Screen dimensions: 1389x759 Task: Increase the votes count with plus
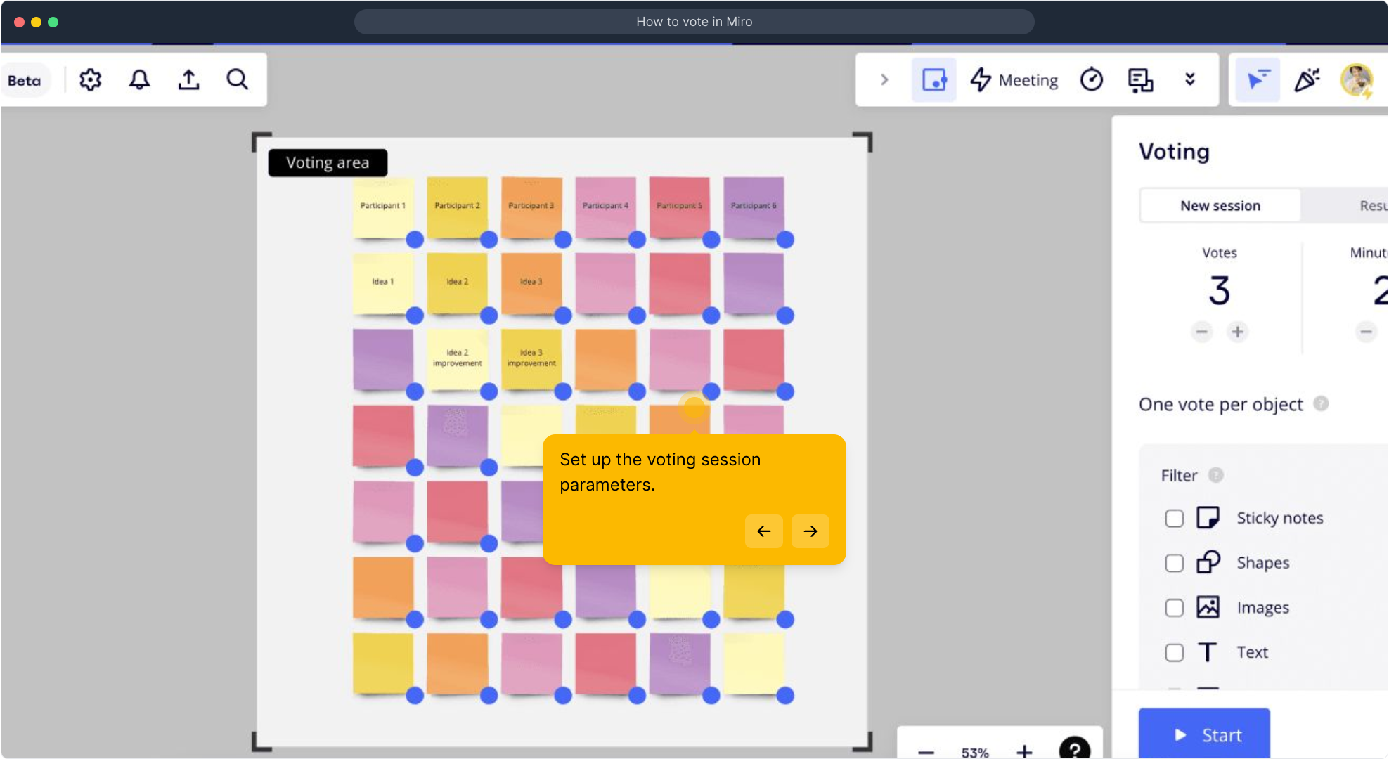[x=1237, y=331]
